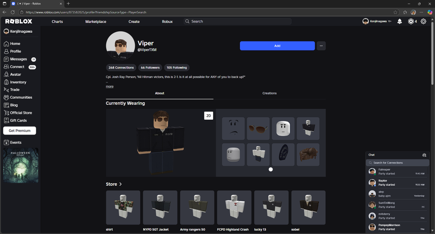Open the three-dots profile options menu
The image size is (435, 234).
[x=321, y=46]
